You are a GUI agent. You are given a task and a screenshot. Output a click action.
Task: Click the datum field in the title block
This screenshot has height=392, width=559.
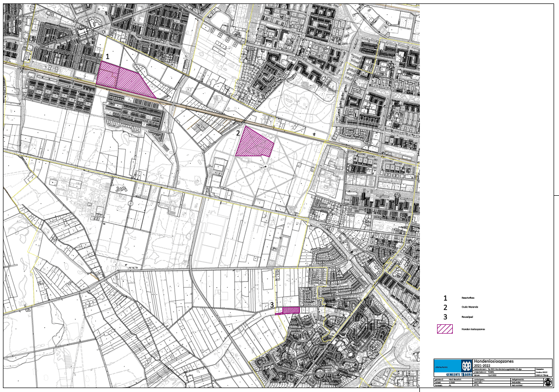point(492,375)
